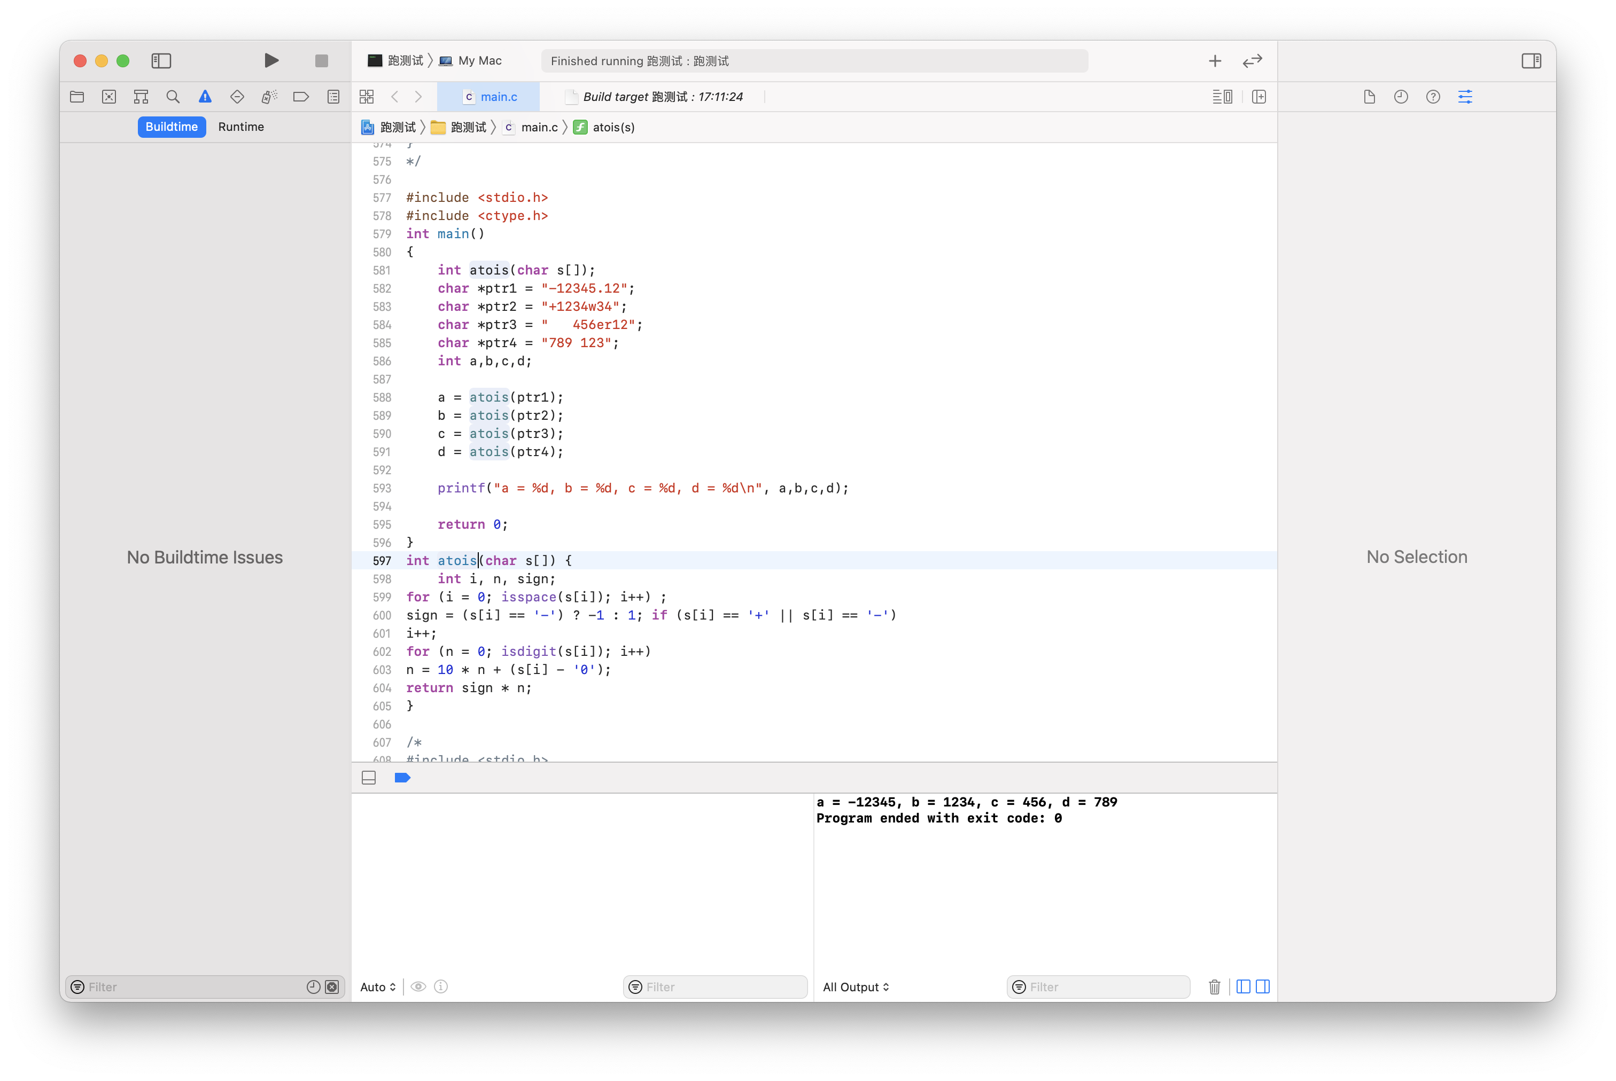Screen dimensions: 1616x1081
Task: Open the source control navigator
Action: (109, 97)
